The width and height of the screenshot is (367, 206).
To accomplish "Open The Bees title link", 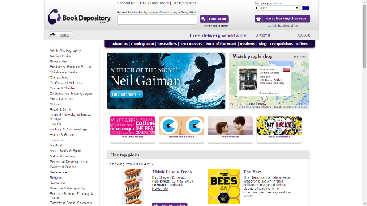I will pos(252,172).
